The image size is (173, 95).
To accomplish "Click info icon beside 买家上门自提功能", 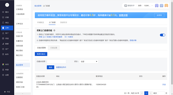I will pyautogui.click(x=54, y=30).
